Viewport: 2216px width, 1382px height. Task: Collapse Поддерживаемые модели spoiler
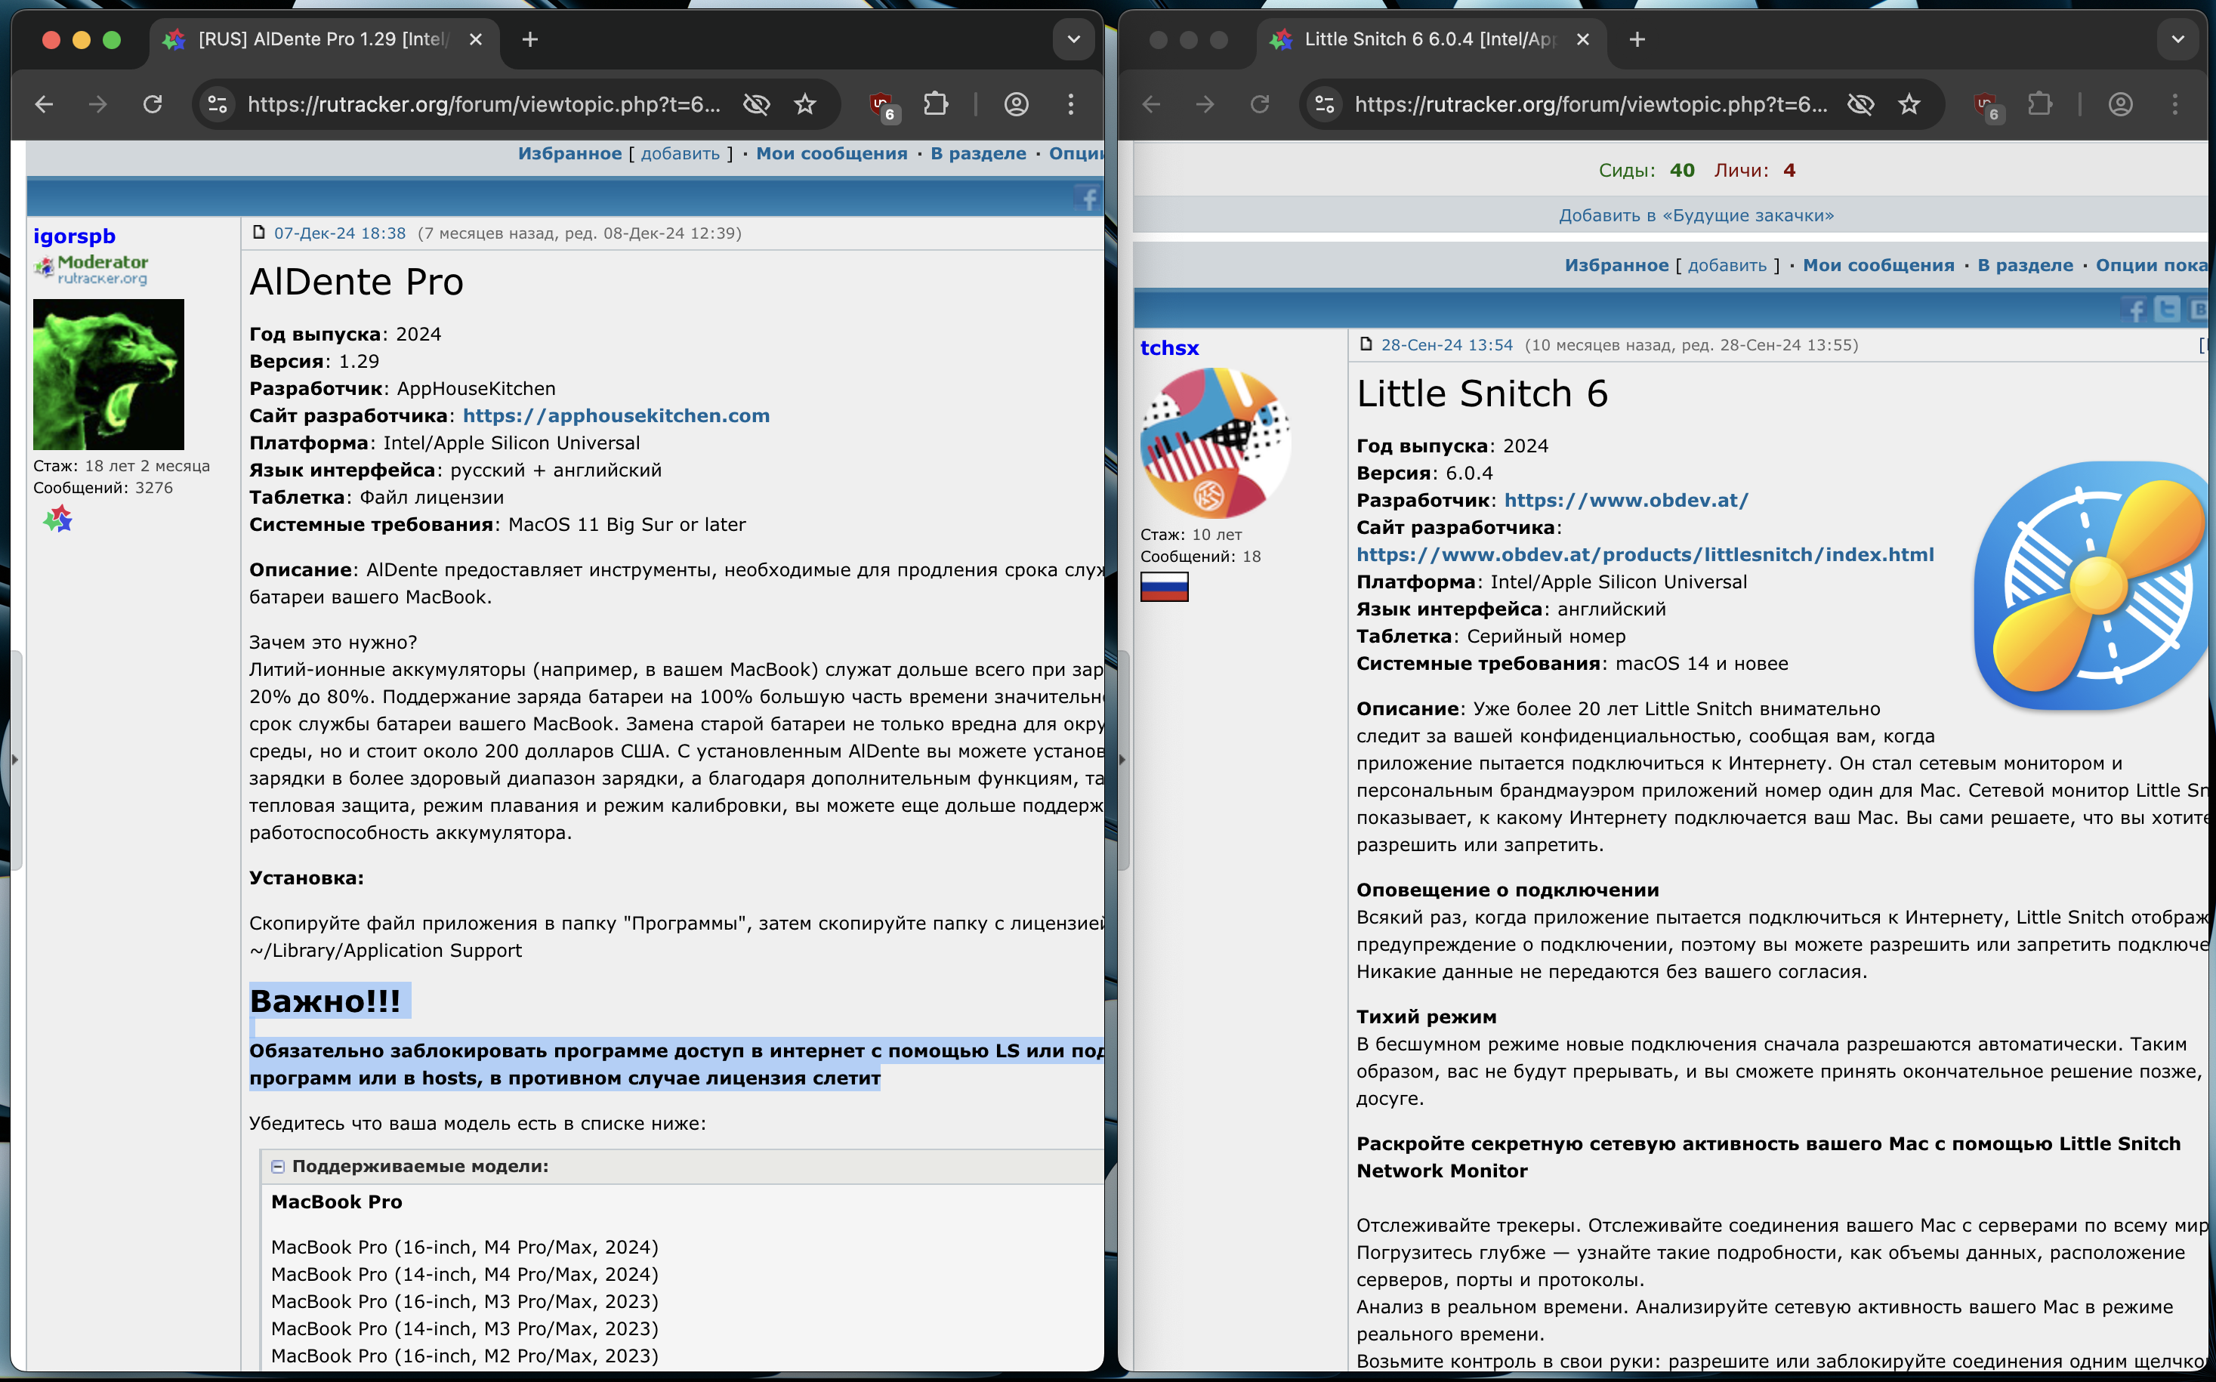pyautogui.click(x=278, y=1166)
